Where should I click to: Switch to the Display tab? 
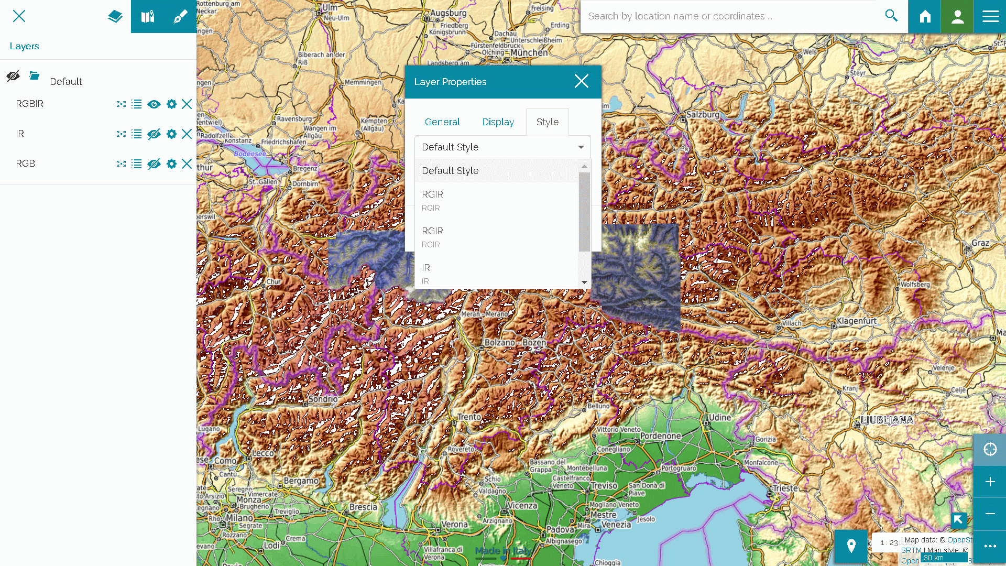pyautogui.click(x=498, y=122)
